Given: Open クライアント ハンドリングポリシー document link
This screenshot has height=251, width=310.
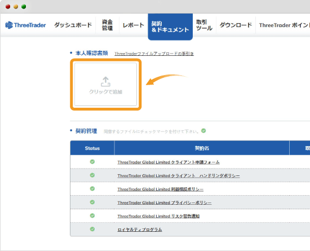Looking at the screenshot, I should (x=179, y=175).
